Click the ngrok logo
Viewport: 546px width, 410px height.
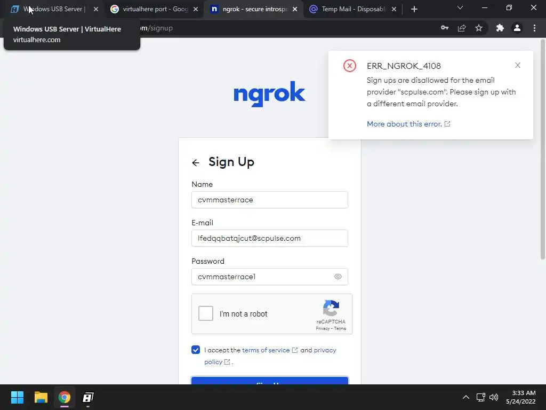pyautogui.click(x=269, y=93)
